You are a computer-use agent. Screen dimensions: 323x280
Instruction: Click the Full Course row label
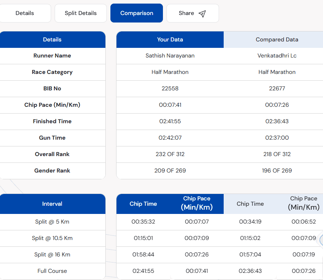tap(52, 271)
